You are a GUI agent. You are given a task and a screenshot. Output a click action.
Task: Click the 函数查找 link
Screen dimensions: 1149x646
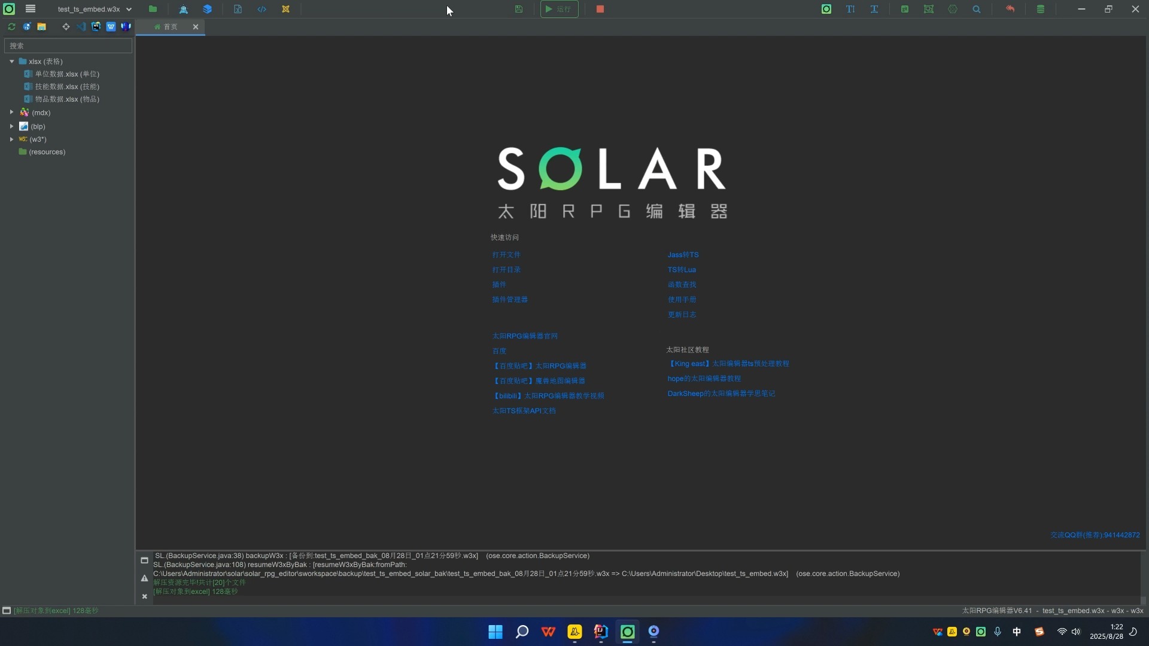pos(682,285)
